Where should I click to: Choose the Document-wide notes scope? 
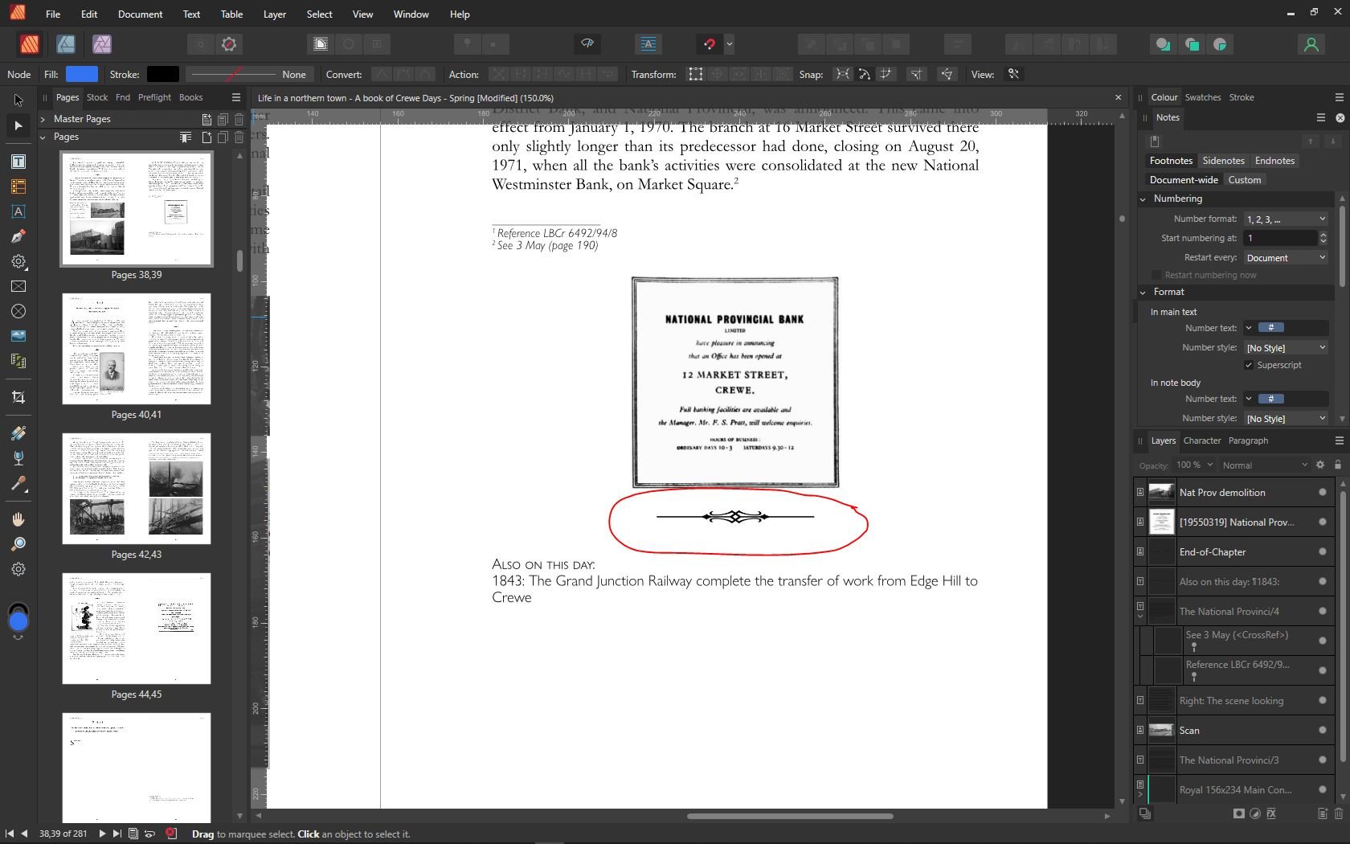(x=1184, y=180)
